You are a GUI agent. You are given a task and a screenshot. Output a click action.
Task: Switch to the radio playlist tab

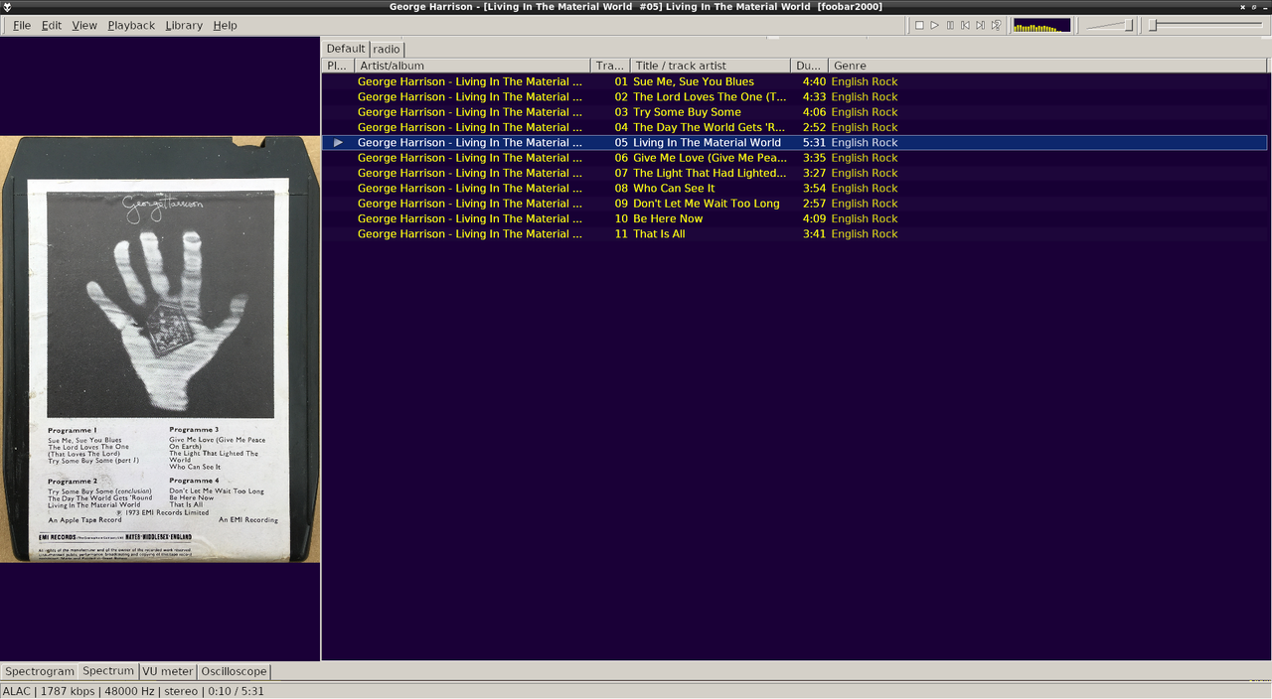[x=387, y=49]
